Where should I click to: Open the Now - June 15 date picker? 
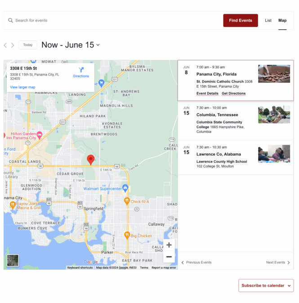click(x=71, y=45)
